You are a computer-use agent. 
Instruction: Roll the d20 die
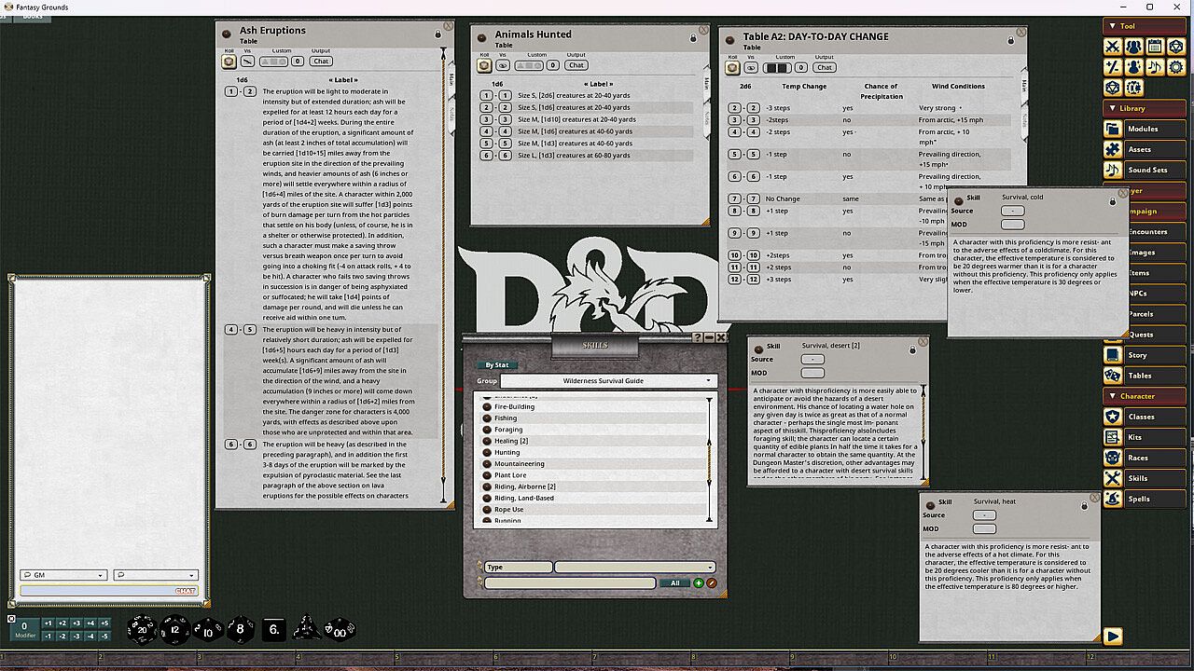point(142,630)
